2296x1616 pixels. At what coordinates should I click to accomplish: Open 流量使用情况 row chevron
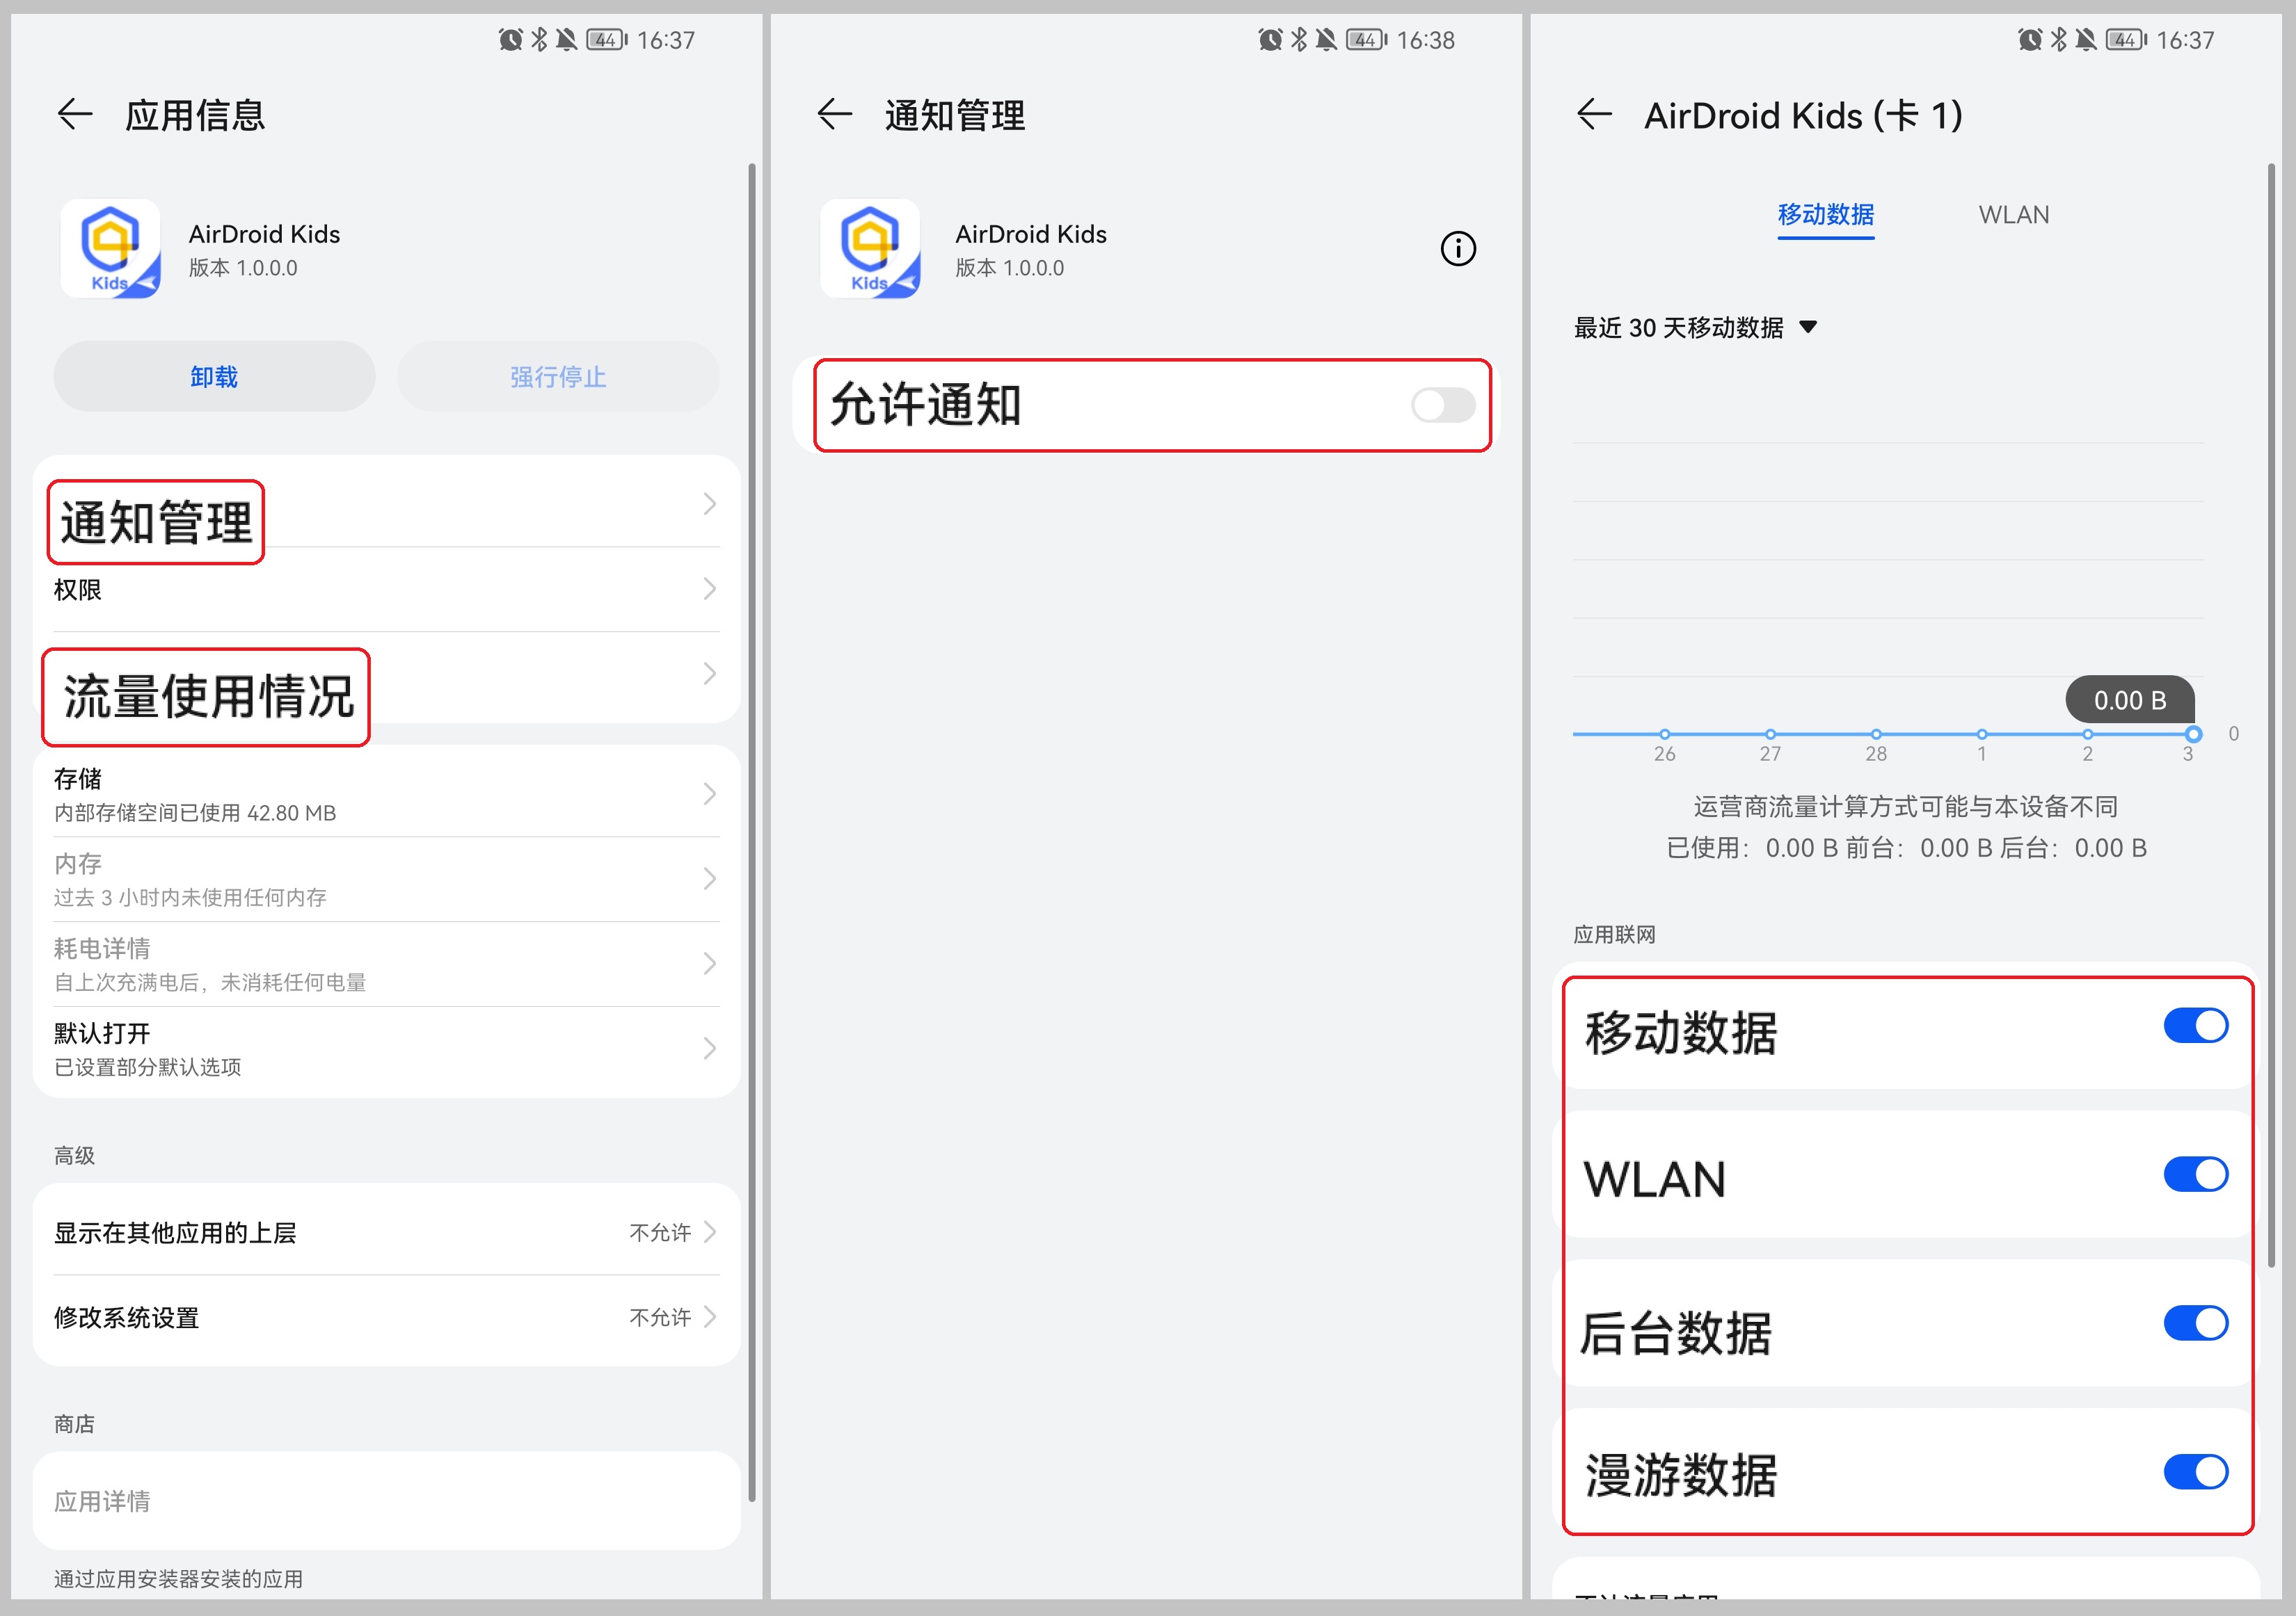point(709,674)
